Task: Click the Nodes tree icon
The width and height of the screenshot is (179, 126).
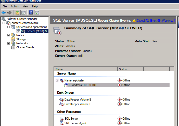Action: (x=13, y=35)
